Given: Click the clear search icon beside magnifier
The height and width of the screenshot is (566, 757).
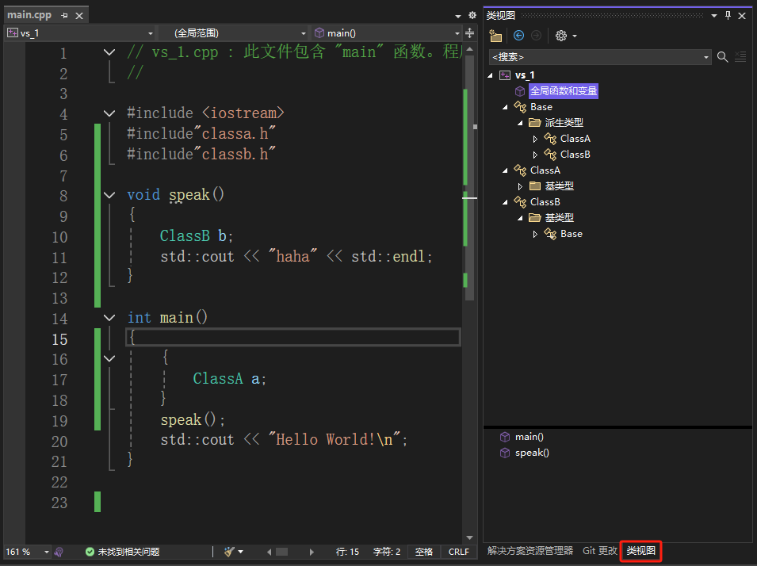Looking at the screenshot, I should pos(740,57).
